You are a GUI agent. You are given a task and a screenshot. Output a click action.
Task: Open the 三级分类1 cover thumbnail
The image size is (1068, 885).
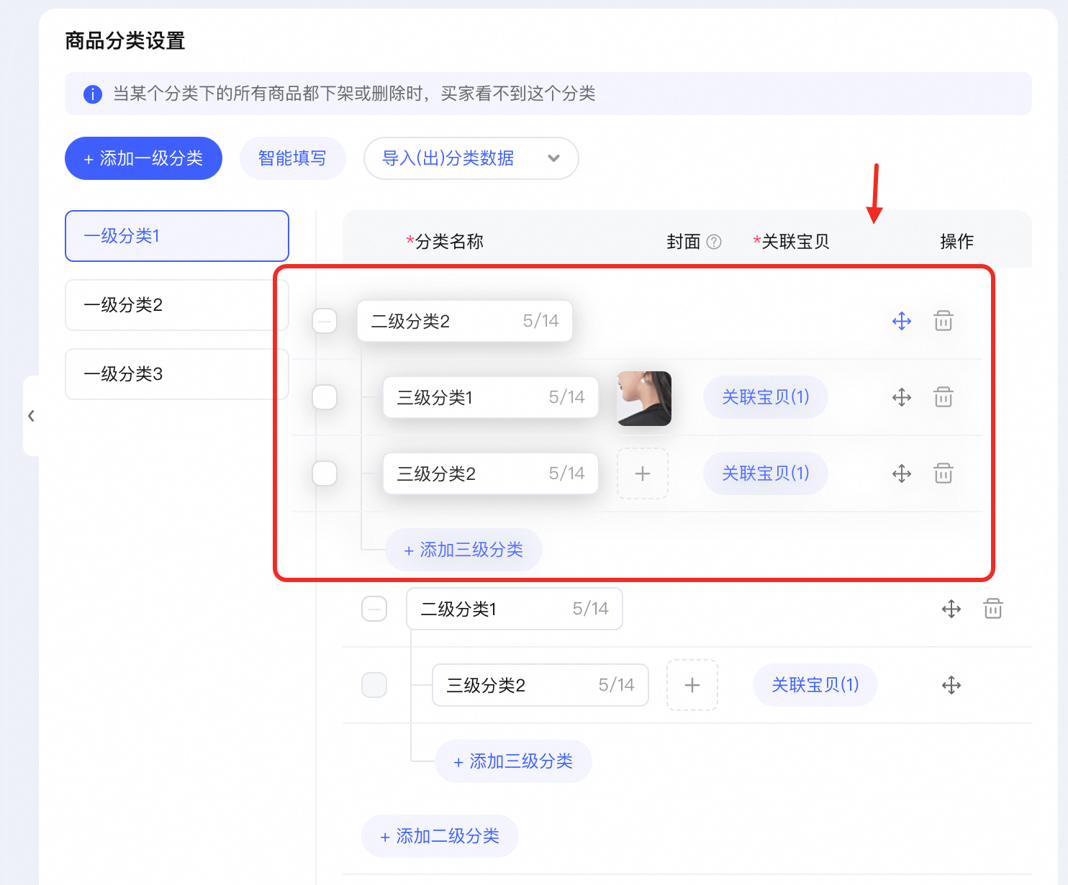tap(644, 399)
